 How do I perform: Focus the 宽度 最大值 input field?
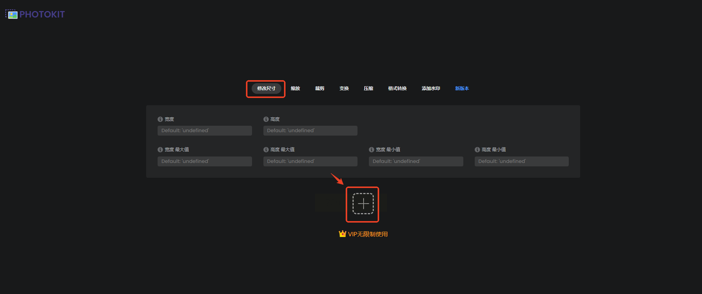pyautogui.click(x=205, y=161)
